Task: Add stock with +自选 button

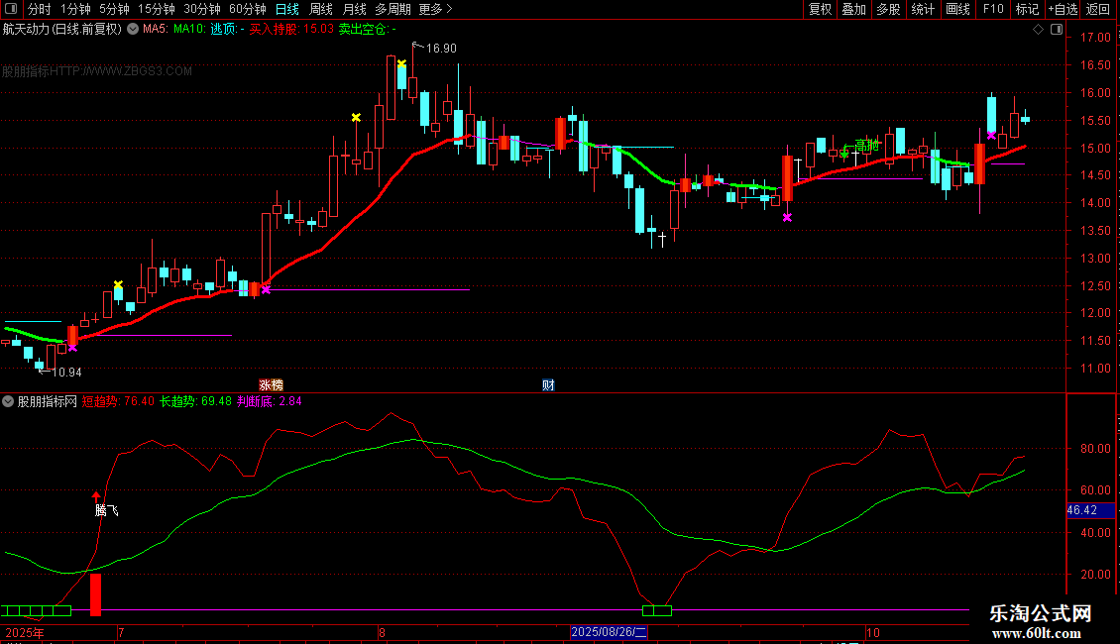Action: pos(1063,9)
